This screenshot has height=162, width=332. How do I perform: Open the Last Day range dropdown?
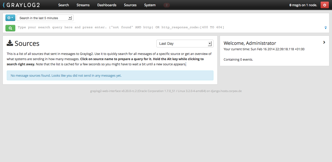click(185, 44)
